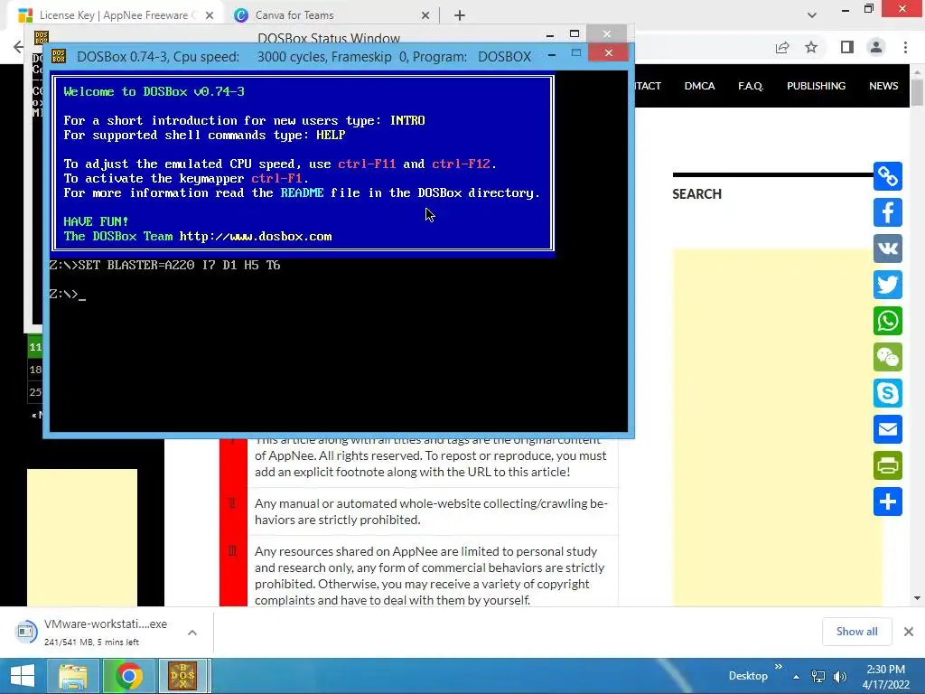Click the SET BLASTER=A220 command line

[164, 265]
